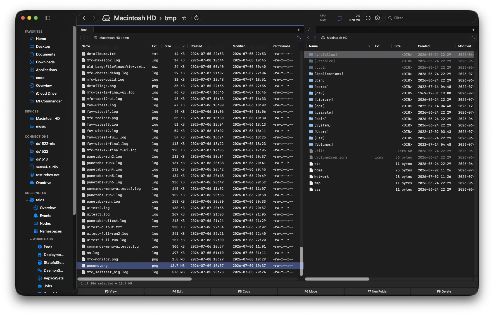Image resolution: width=494 pixels, height=316 pixels.
Task: Click right pane horizontal scrollbar
Action: (337, 279)
